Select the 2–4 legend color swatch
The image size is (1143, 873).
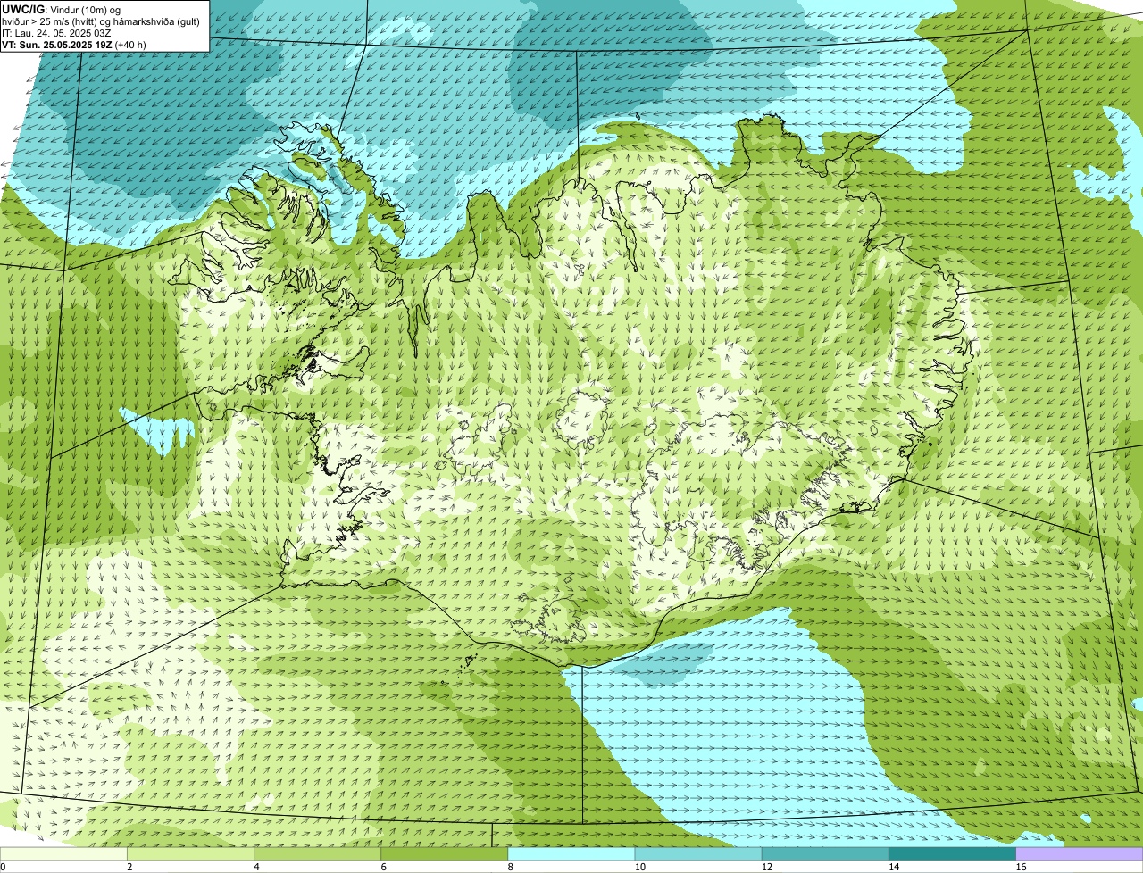(x=191, y=854)
